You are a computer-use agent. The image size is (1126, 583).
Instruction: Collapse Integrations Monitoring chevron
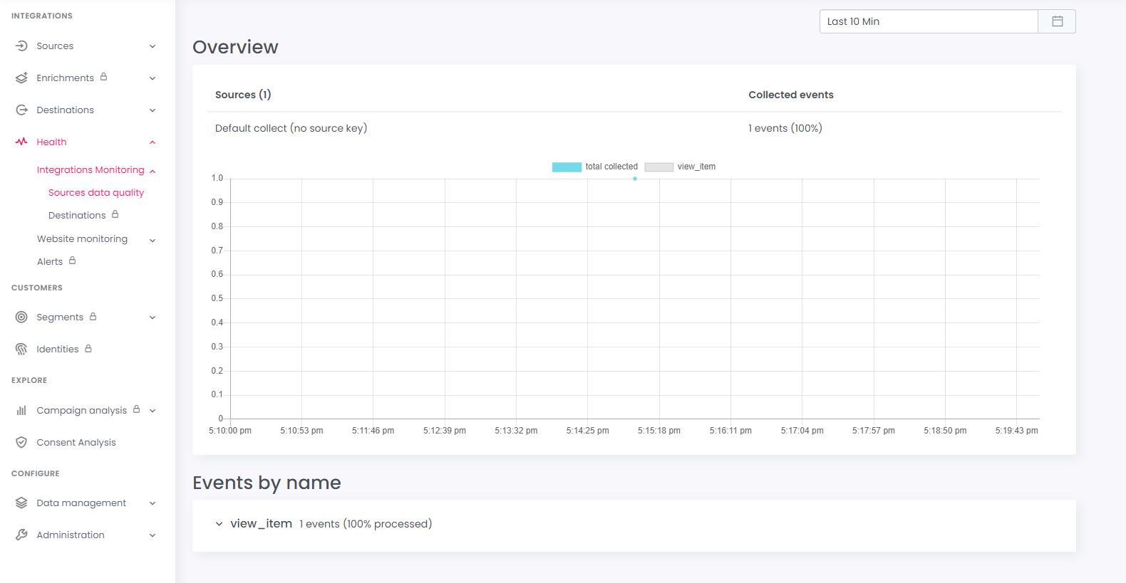[153, 171]
